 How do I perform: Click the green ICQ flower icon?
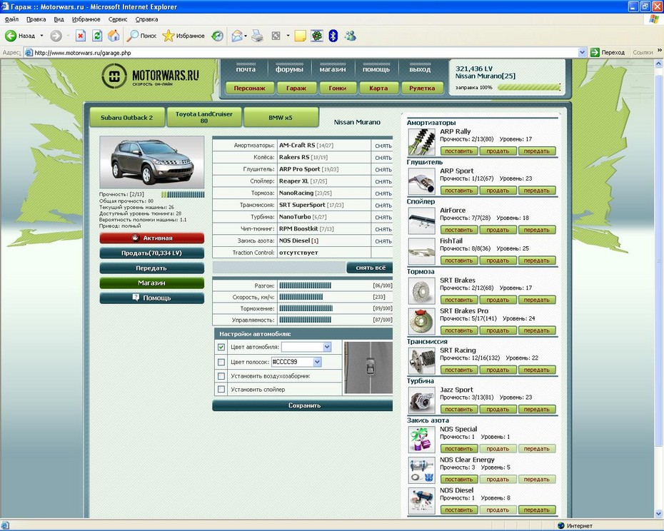coord(317,36)
